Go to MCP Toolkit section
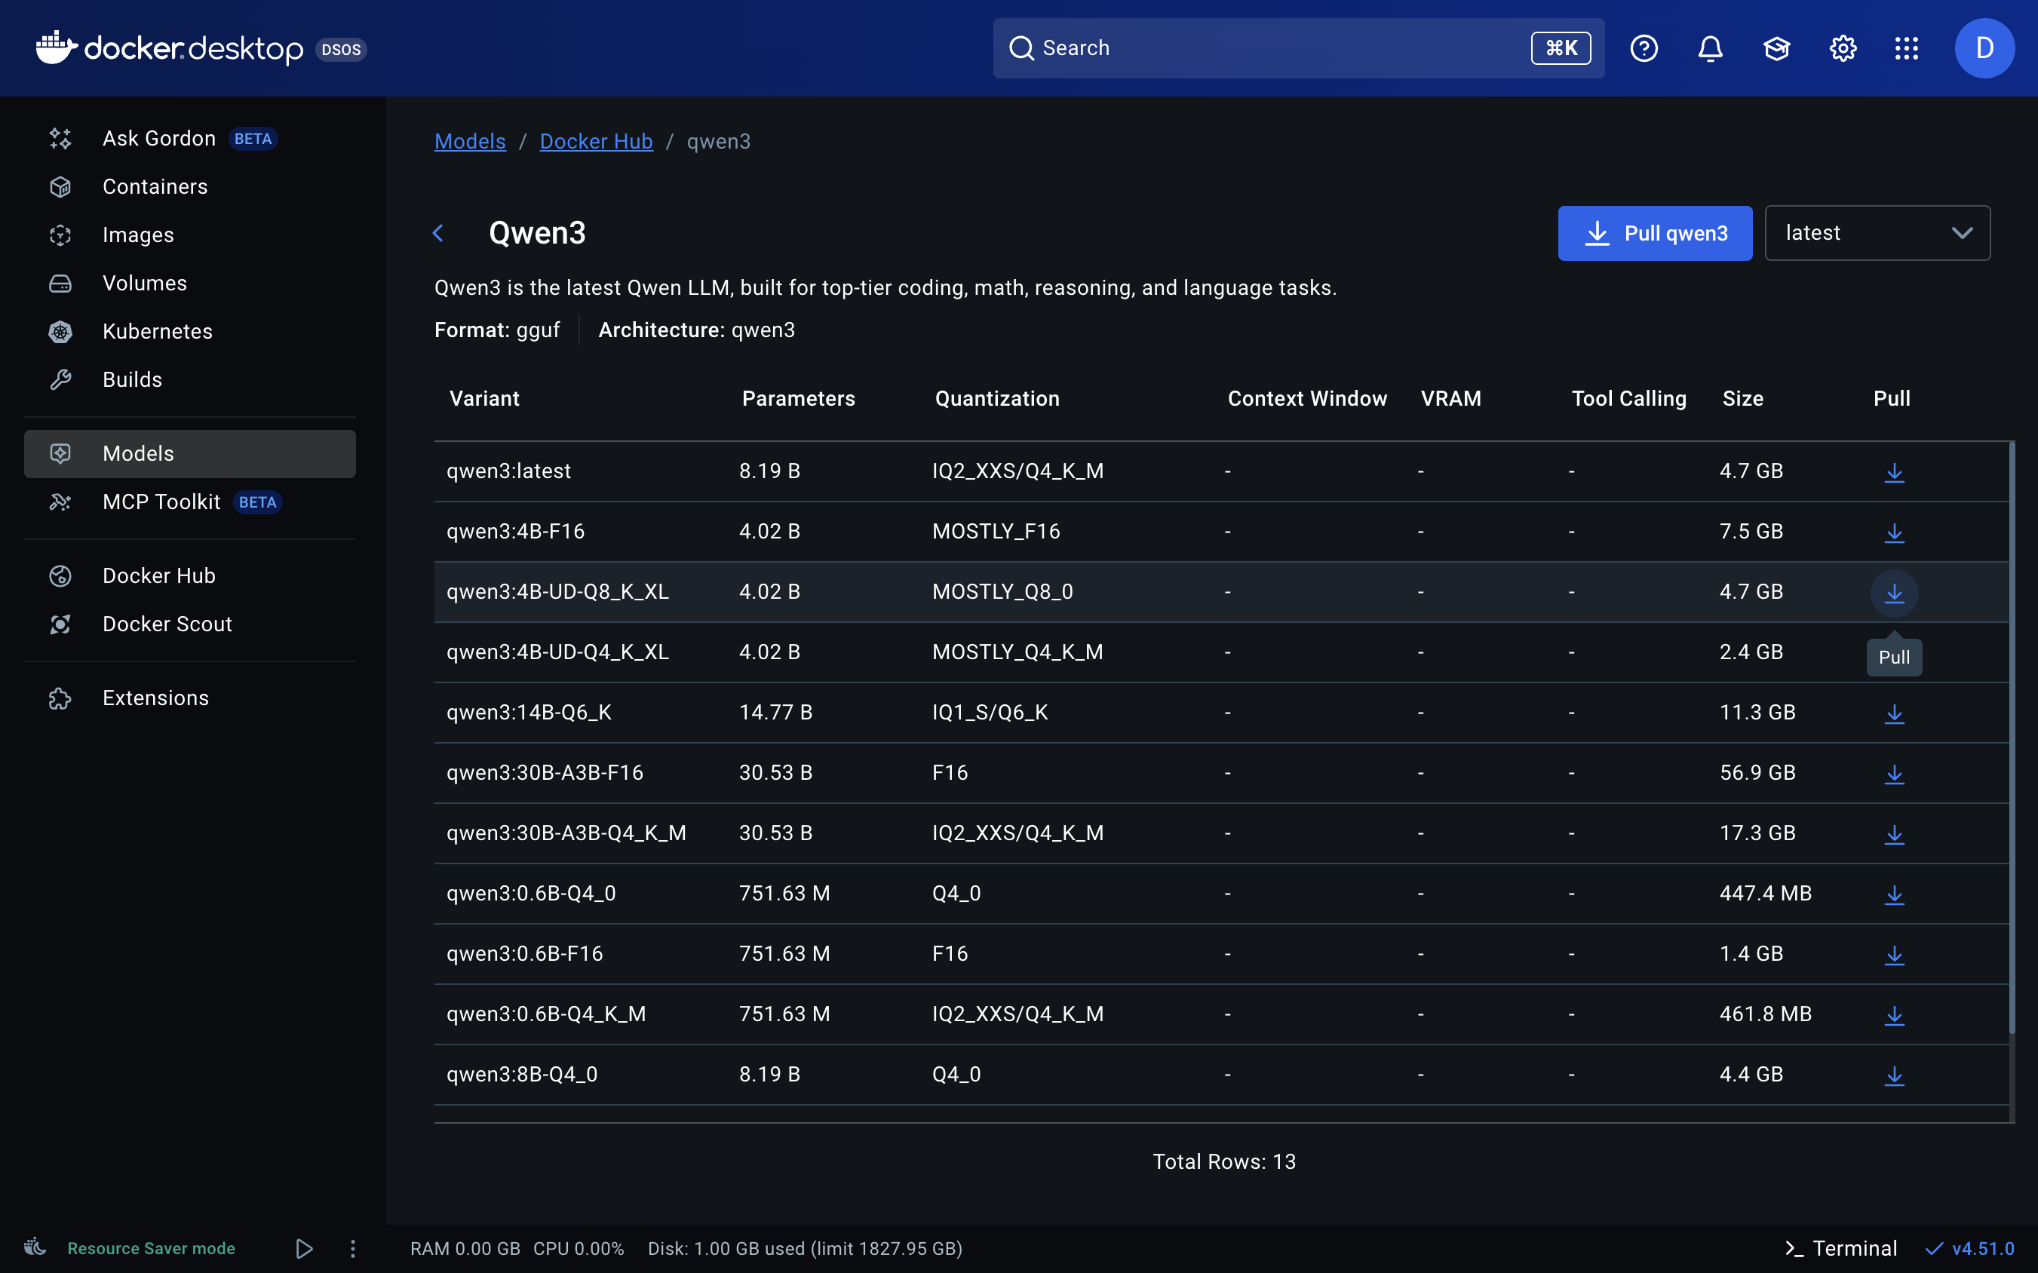Viewport: 2038px width, 1273px height. [161, 502]
